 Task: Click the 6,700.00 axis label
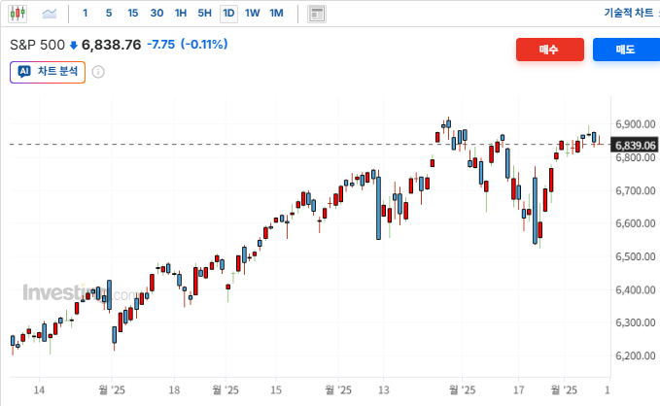[x=635, y=190]
